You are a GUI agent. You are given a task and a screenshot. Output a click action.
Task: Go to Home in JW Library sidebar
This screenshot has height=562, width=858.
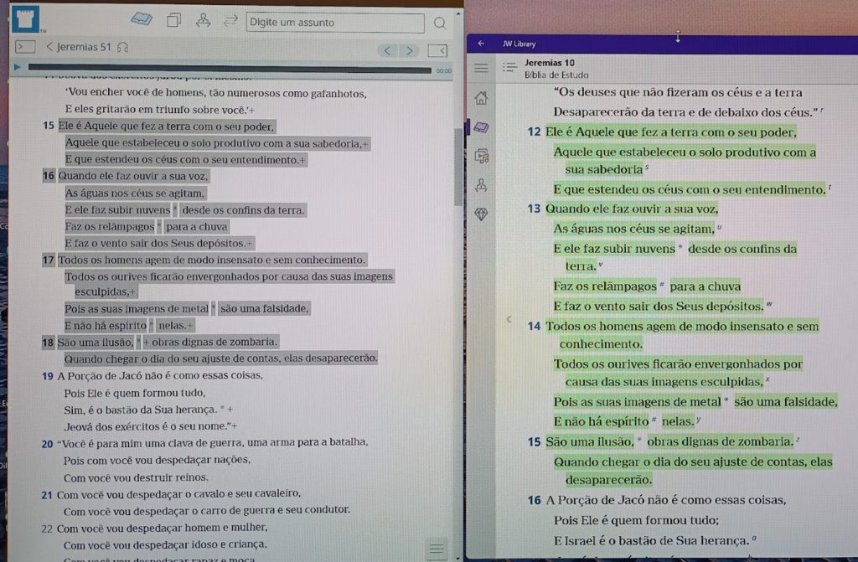pos(482,99)
